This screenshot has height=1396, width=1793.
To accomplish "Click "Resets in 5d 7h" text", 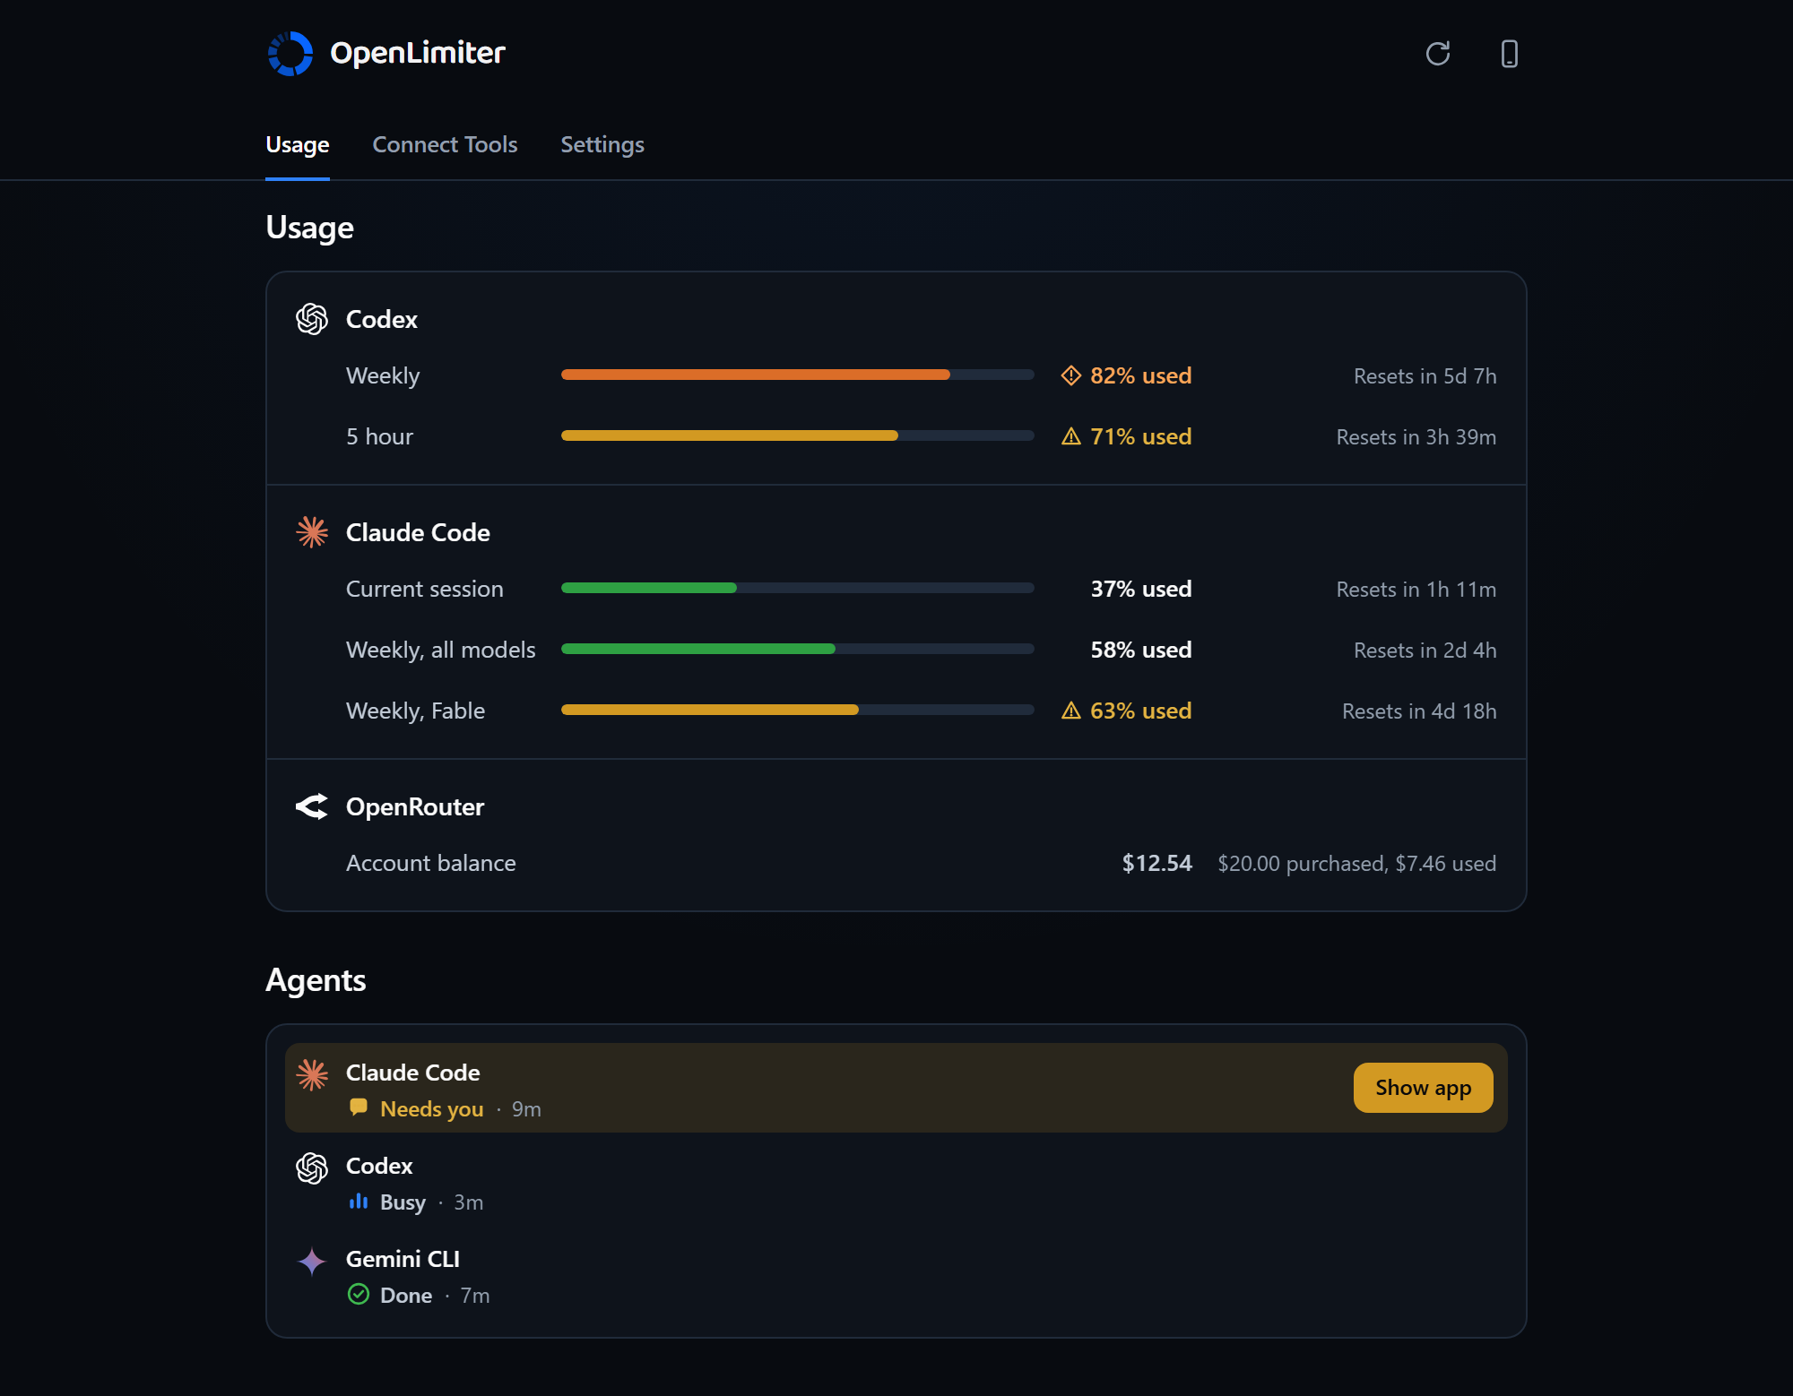I will point(1425,376).
